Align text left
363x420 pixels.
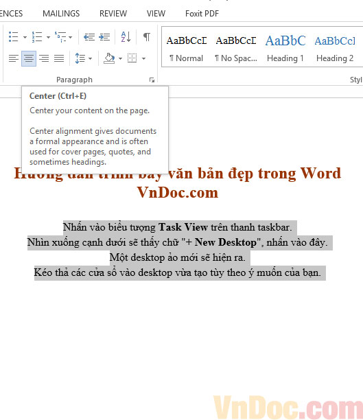tap(14, 58)
